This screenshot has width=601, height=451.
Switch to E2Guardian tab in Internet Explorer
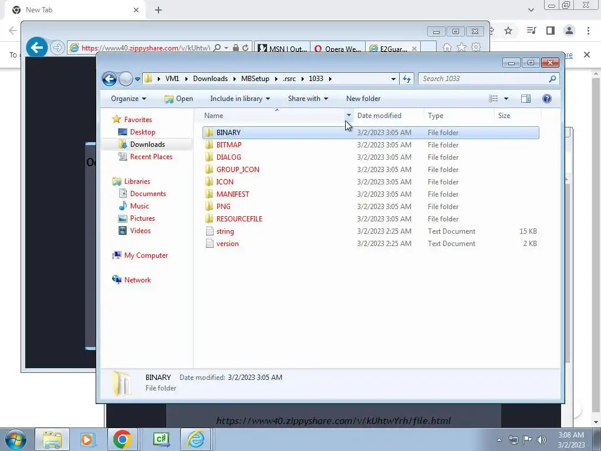coord(393,49)
